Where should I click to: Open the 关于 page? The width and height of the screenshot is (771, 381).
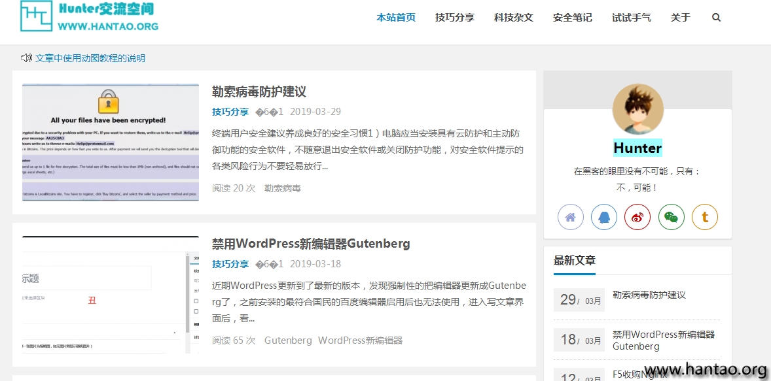(680, 18)
